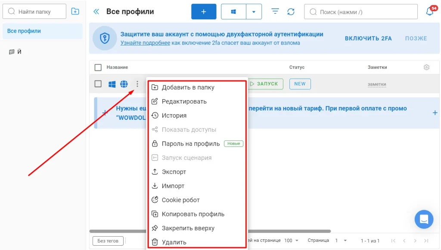Open notifications bell with 54 badge

pos(430,11)
